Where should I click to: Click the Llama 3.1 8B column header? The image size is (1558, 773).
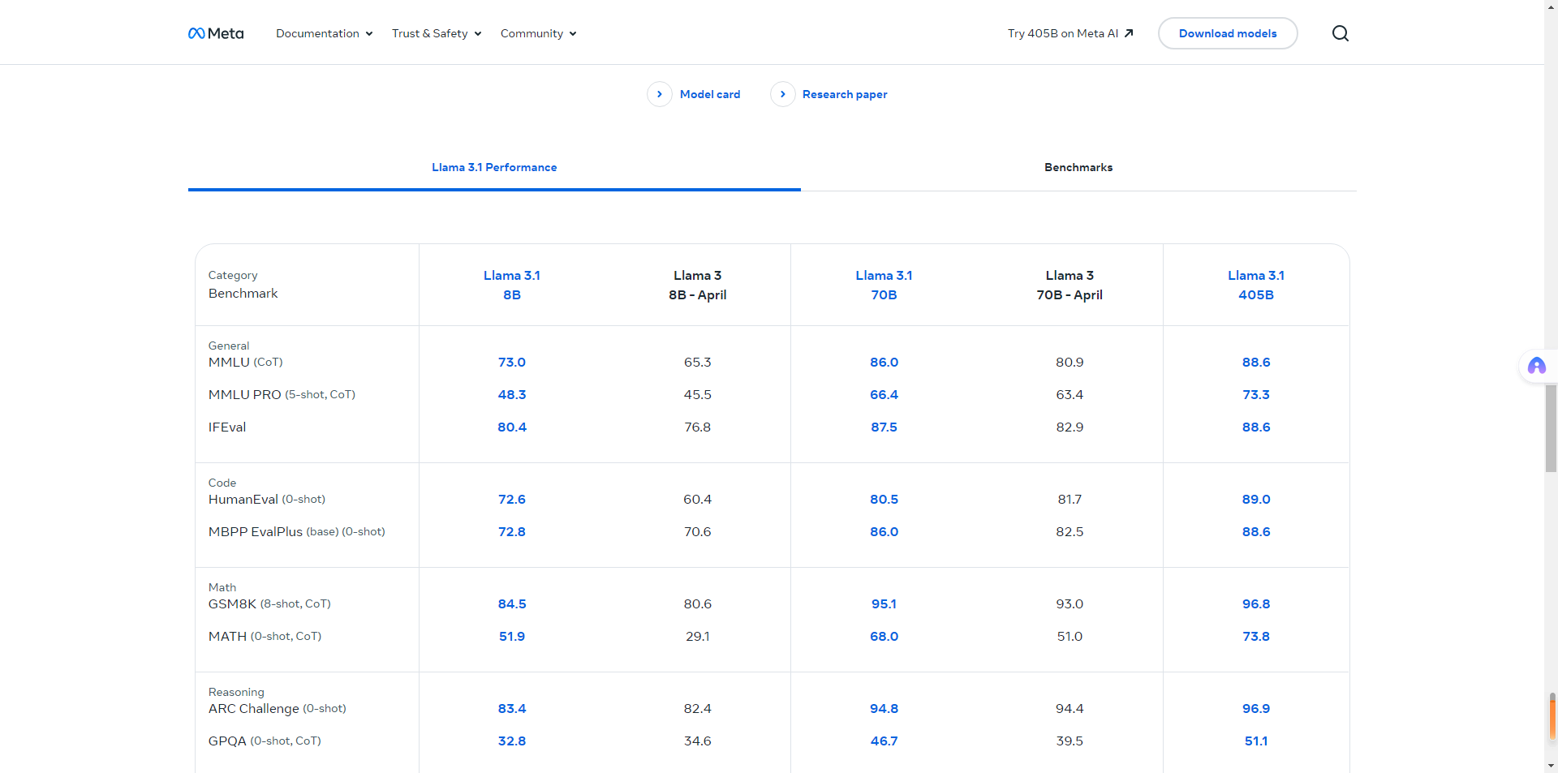(511, 285)
